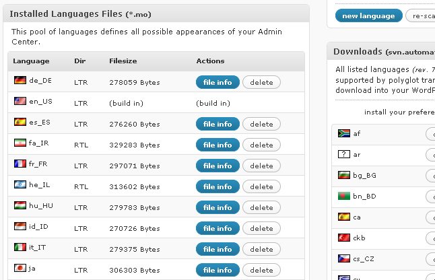Click the French flag icon for fr_FR
This screenshot has height=280, width=435.
pos(20,164)
